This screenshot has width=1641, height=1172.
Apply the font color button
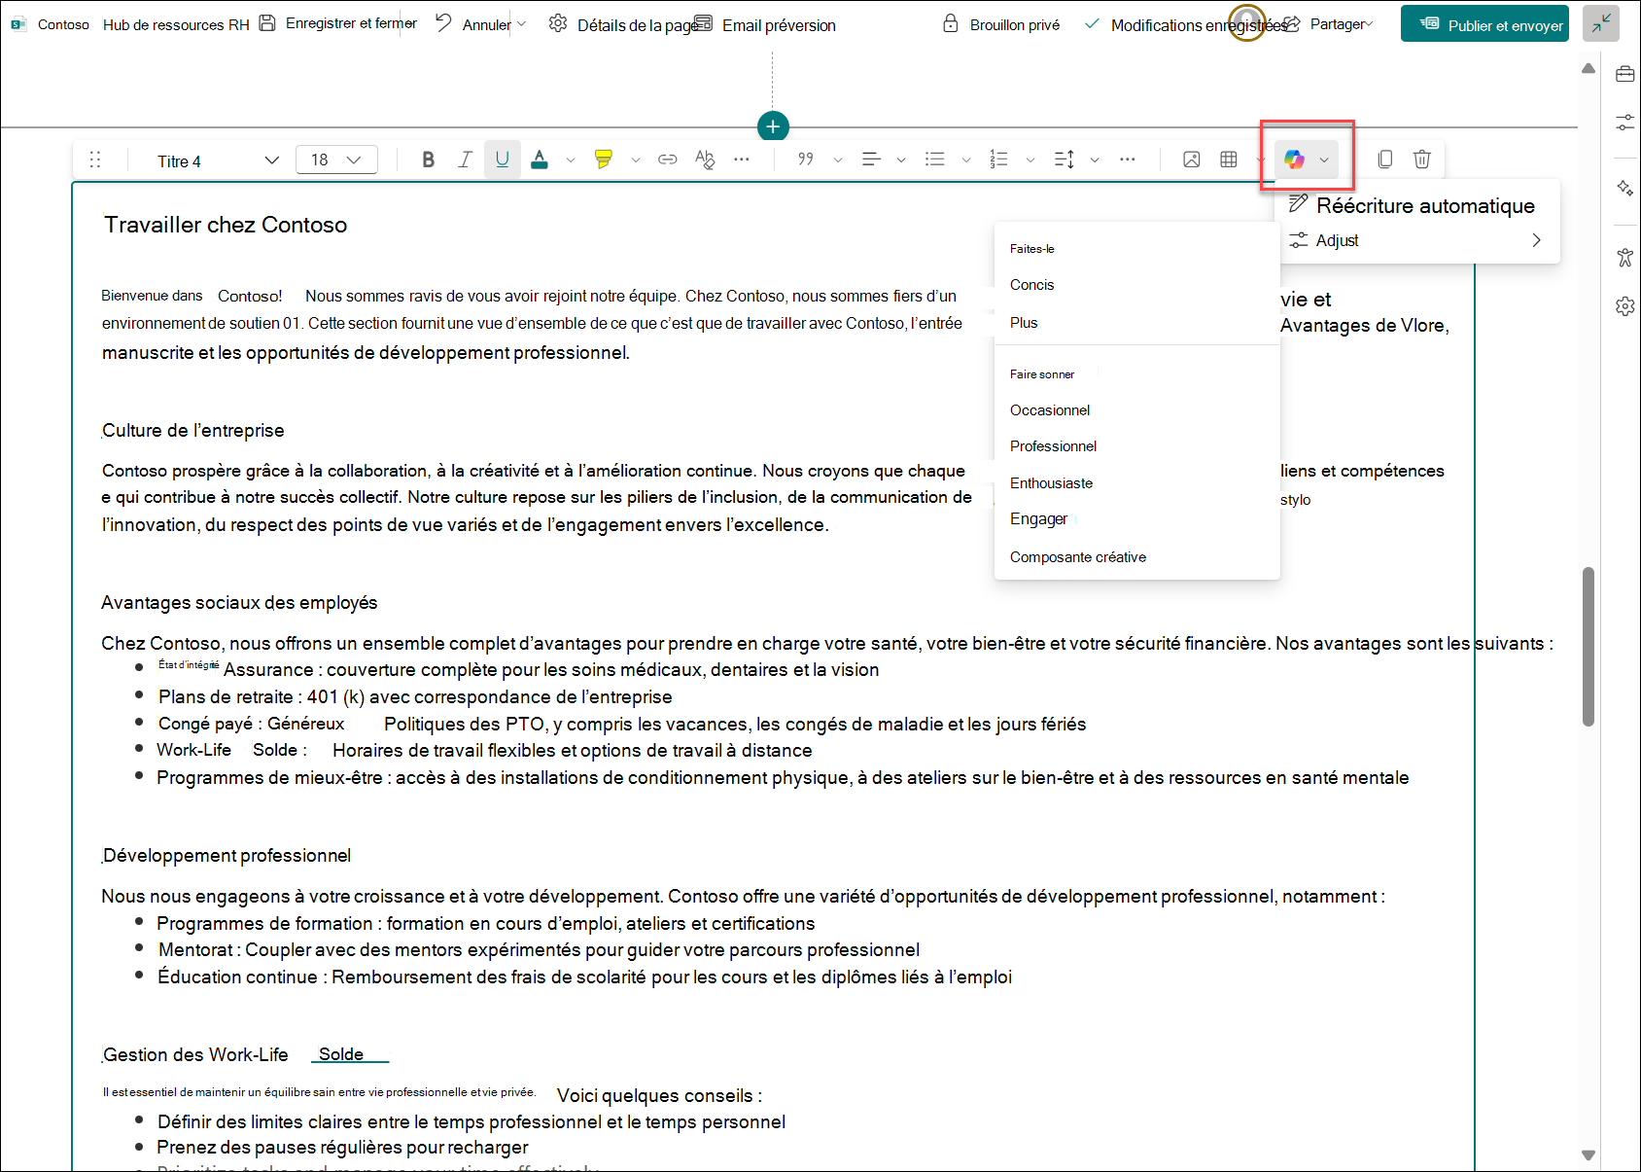pyautogui.click(x=540, y=160)
